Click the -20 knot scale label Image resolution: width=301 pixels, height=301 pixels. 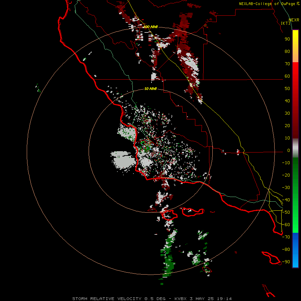click(286, 175)
